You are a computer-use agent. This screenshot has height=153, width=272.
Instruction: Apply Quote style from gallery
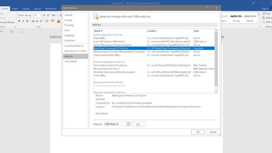(x=250, y=18)
